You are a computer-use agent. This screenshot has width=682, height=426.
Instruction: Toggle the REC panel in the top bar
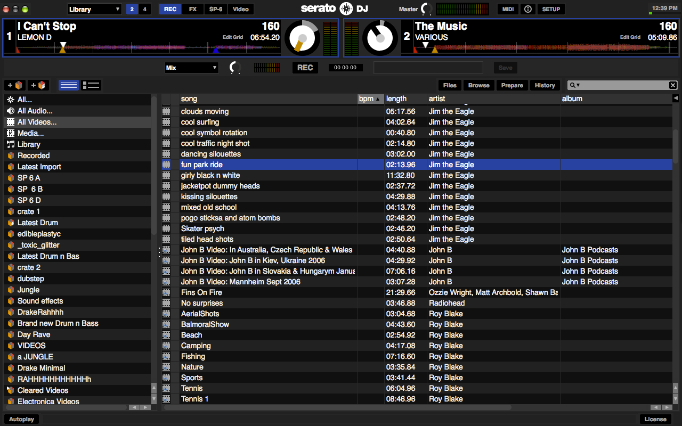pyautogui.click(x=170, y=9)
